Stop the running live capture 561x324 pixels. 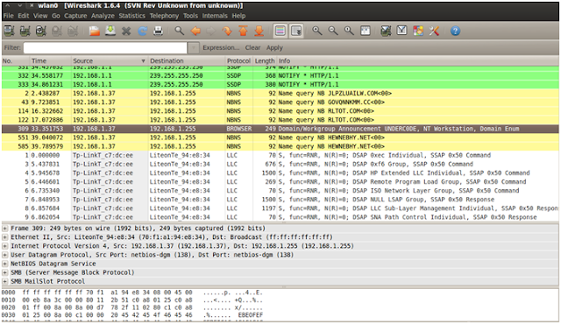57,31
